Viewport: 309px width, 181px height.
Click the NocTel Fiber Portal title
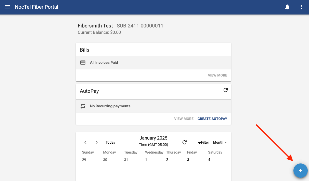36,7
